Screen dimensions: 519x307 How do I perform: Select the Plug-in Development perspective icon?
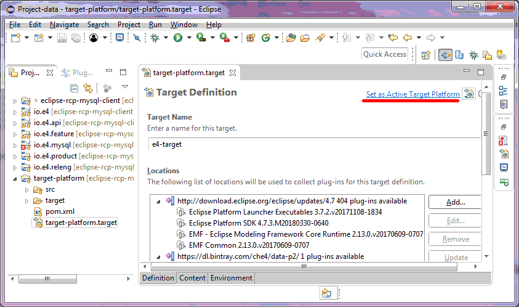click(445, 55)
